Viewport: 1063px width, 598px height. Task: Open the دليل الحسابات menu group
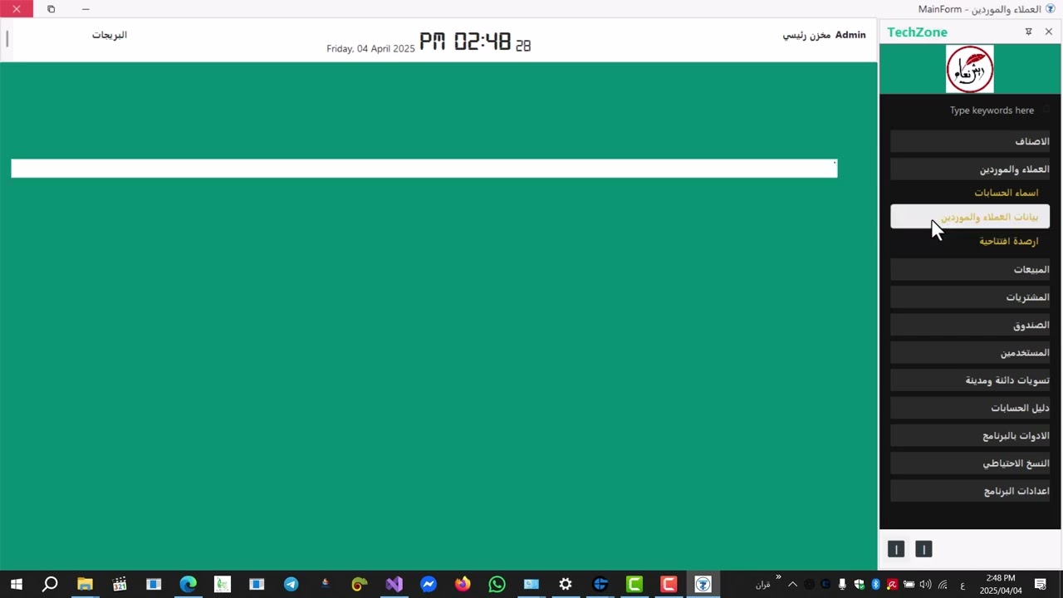(970, 408)
